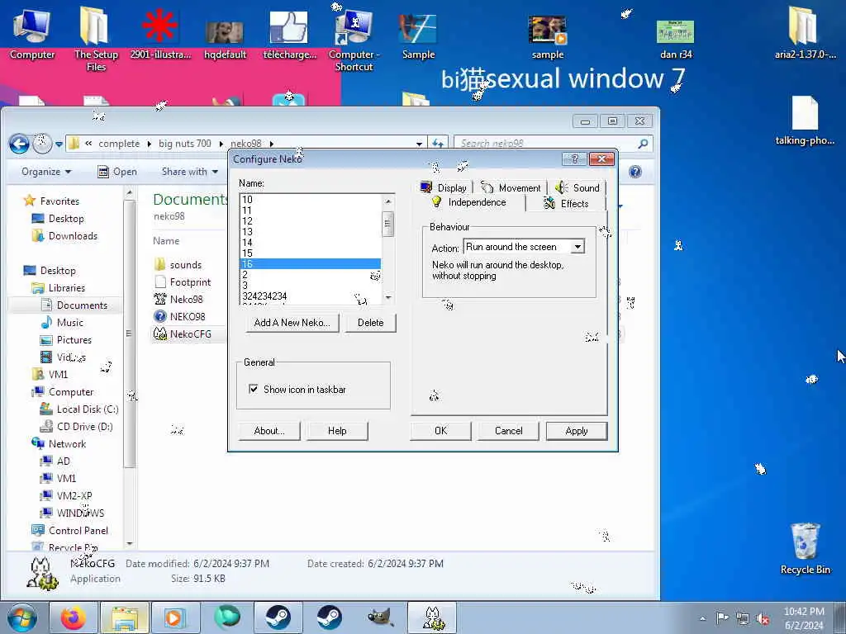Select the aria2-1.37.0 folder icon
Viewport: 846px width, 634px height.
click(x=805, y=33)
